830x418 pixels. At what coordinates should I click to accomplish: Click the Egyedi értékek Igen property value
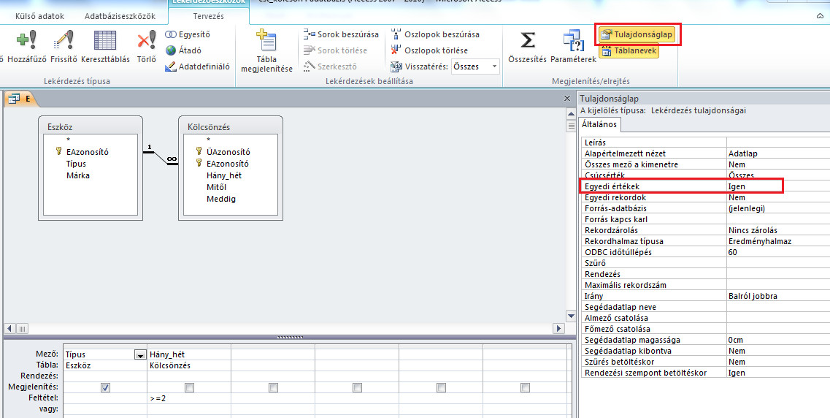tap(753, 186)
